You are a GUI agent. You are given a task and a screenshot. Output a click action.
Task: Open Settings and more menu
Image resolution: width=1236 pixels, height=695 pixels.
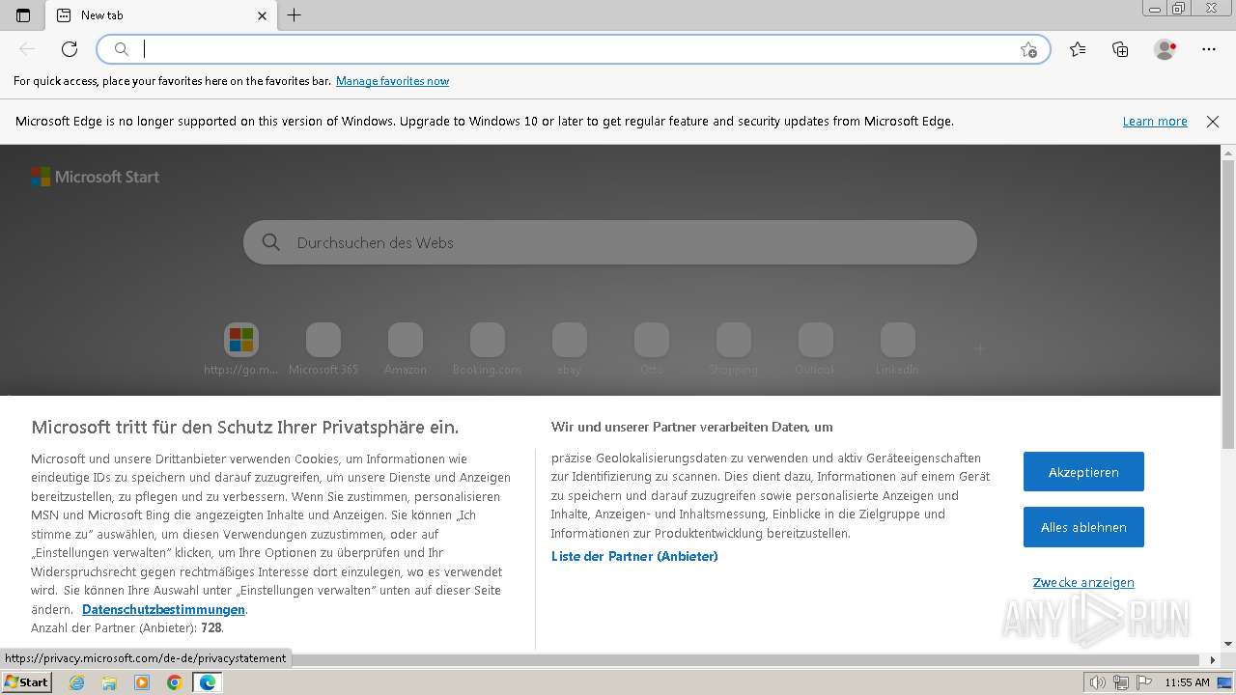pyautogui.click(x=1209, y=49)
